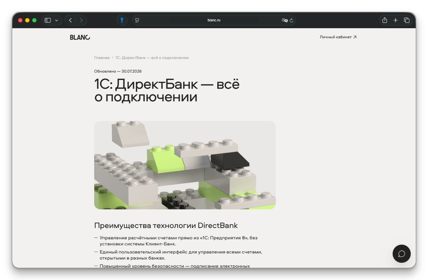Add a new tab with plus icon
Viewport: 428px width, 280px height.
point(396,20)
